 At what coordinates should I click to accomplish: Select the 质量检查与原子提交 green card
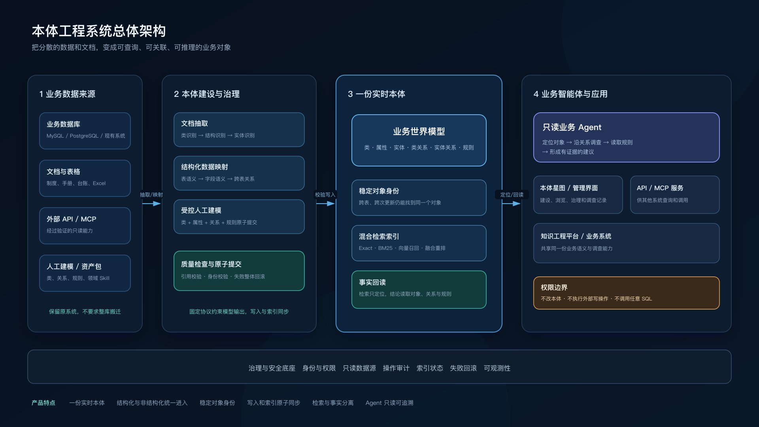pyautogui.click(x=239, y=271)
